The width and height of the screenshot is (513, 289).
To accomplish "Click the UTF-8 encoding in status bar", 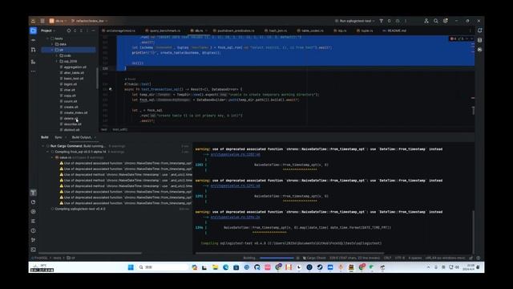I will tap(399, 258).
